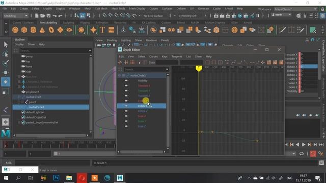
Task: Toggle the loop playback icon
Action: point(302,154)
